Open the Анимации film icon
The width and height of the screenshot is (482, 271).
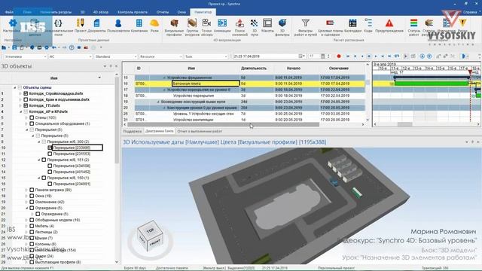tap(222, 23)
